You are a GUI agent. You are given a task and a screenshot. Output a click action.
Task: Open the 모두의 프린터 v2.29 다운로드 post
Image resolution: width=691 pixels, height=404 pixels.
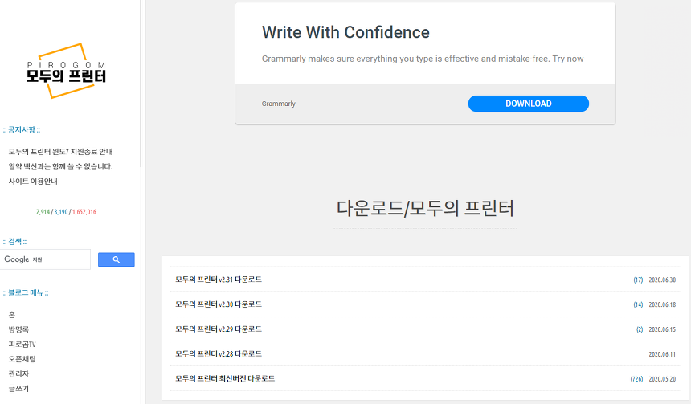pos(219,329)
